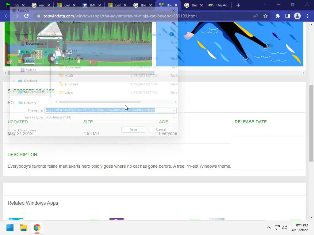
Task: Select the Music folder in the file list
Action: click(69, 76)
